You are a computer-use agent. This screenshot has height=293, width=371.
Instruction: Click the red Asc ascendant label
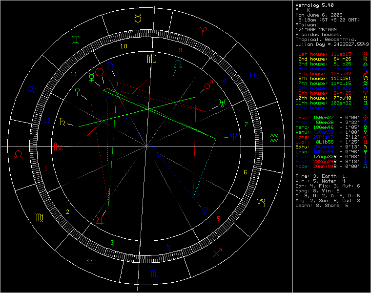58,146
